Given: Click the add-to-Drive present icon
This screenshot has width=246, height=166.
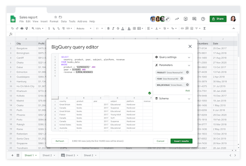Looking at the screenshot, I should coord(185,19).
